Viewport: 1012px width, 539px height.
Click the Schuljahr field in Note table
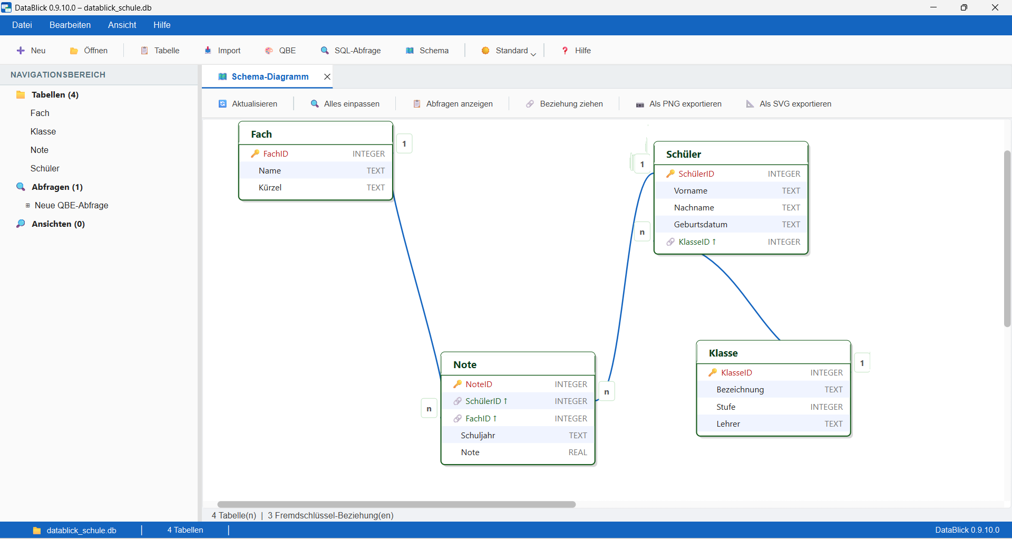[x=518, y=436]
